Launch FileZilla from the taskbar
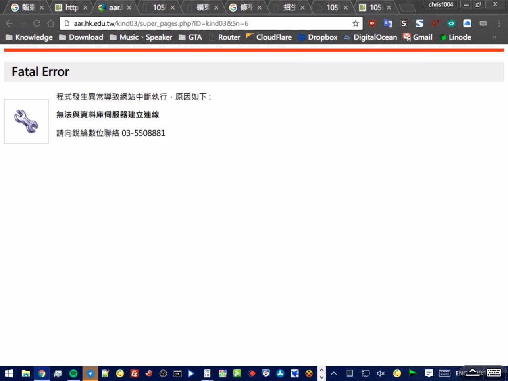This screenshot has height=381, width=508. [x=134, y=373]
